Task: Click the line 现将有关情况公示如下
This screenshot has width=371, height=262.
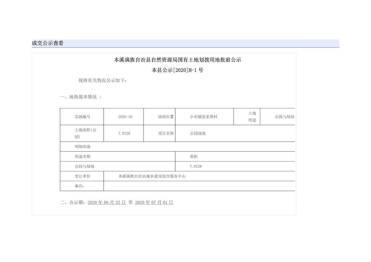Action: pos(103,80)
